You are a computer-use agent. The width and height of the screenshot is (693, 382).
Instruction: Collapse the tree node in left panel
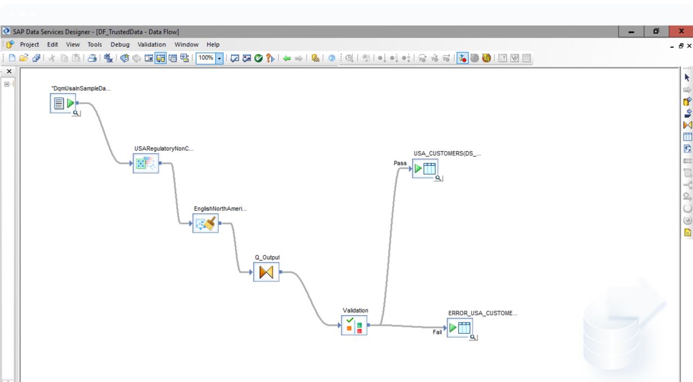(7, 84)
